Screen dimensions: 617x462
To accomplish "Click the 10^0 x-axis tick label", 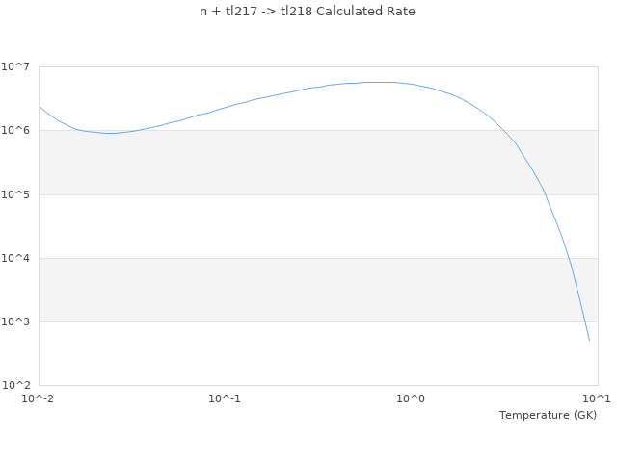I will point(411,398).
